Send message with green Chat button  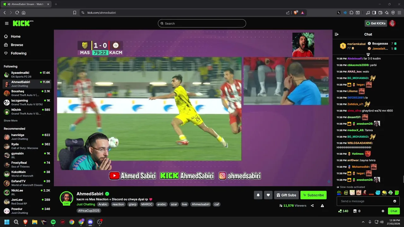(x=394, y=211)
